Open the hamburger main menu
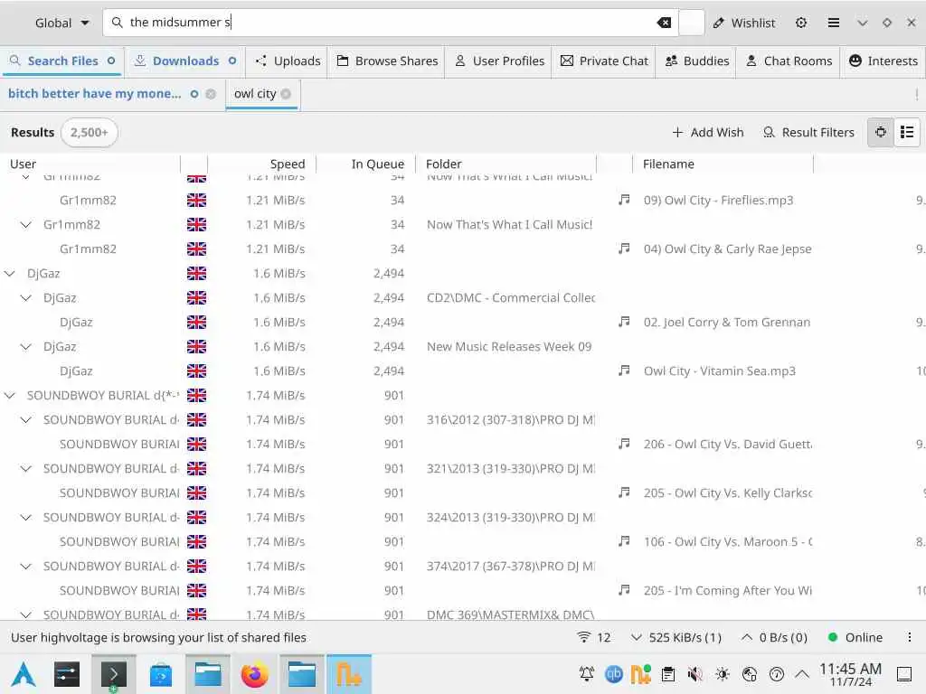The width and height of the screenshot is (926, 694). coord(833,23)
